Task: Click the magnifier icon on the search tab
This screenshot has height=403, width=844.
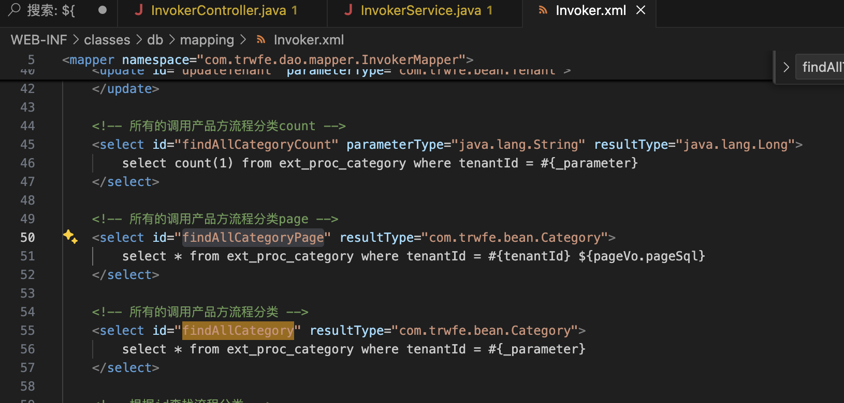Action: pos(14,10)
